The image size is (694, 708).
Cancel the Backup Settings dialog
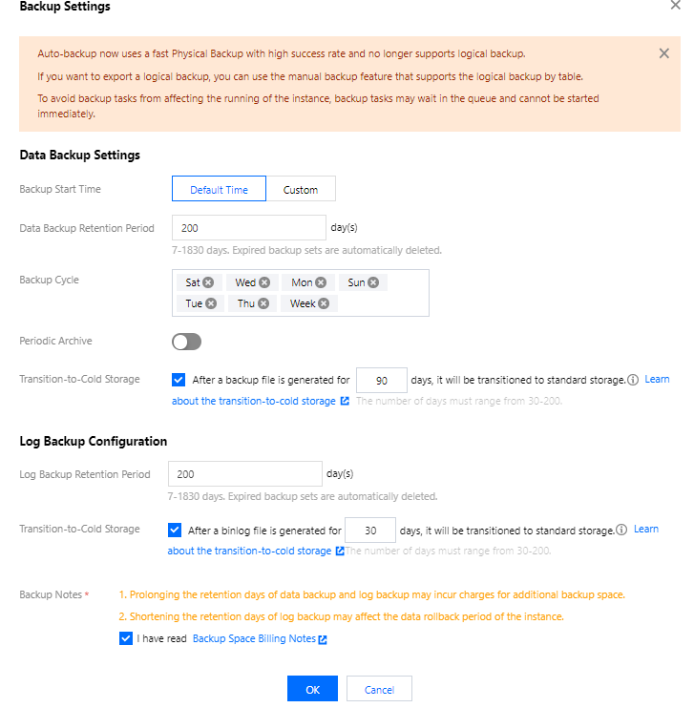(379, 689)
